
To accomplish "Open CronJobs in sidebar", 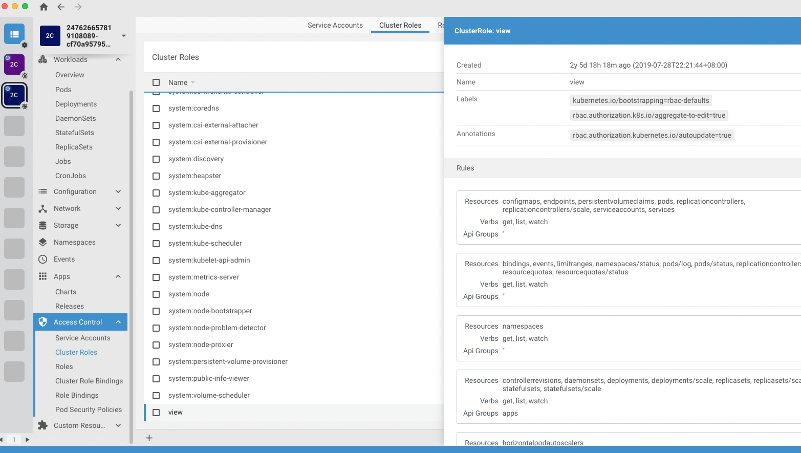I will click(71, 176).
